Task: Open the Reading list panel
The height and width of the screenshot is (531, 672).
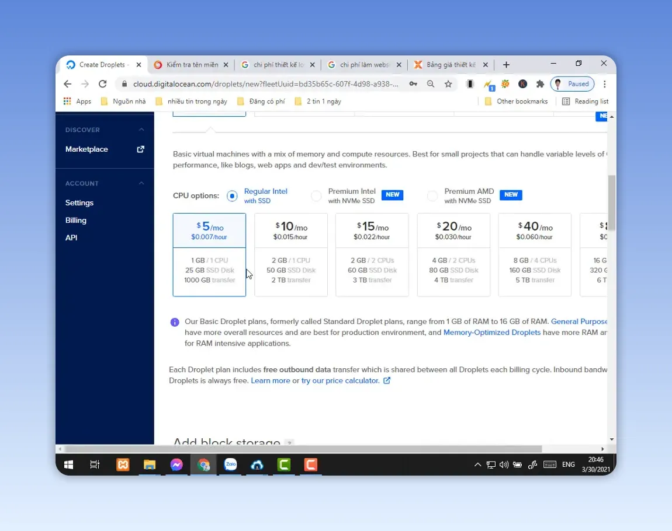Action: (586, 102)
